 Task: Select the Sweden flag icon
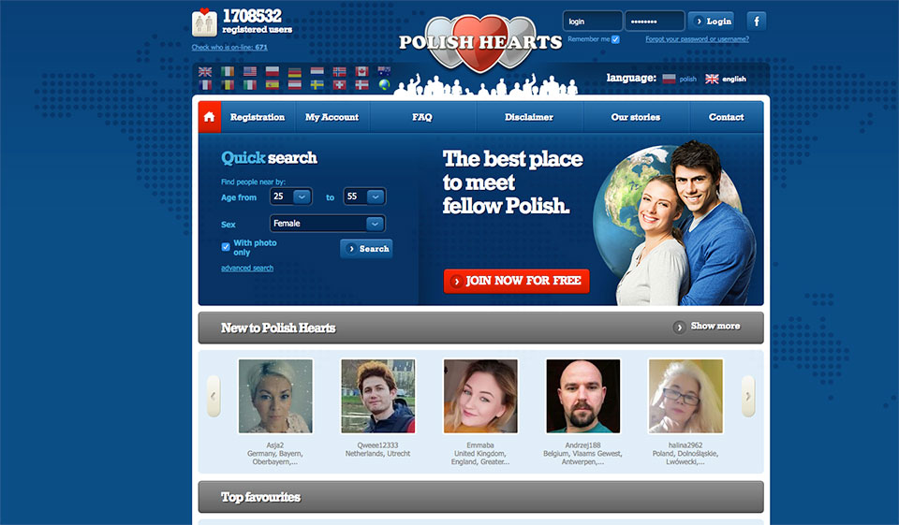click(317, 84)
